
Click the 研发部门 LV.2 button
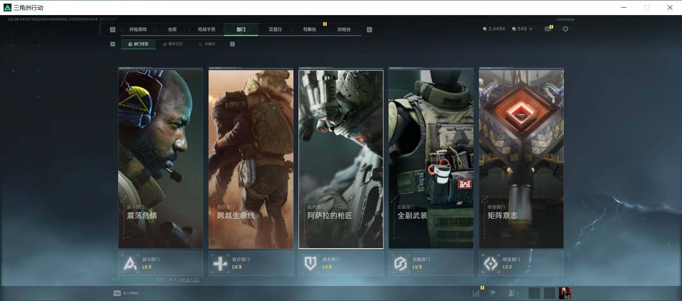pyautogui.click(x=521, y=263)
